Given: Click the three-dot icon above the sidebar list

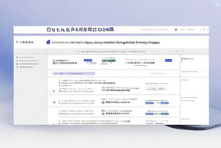Looking at the screenshot, I should click(x=18, y=57).
